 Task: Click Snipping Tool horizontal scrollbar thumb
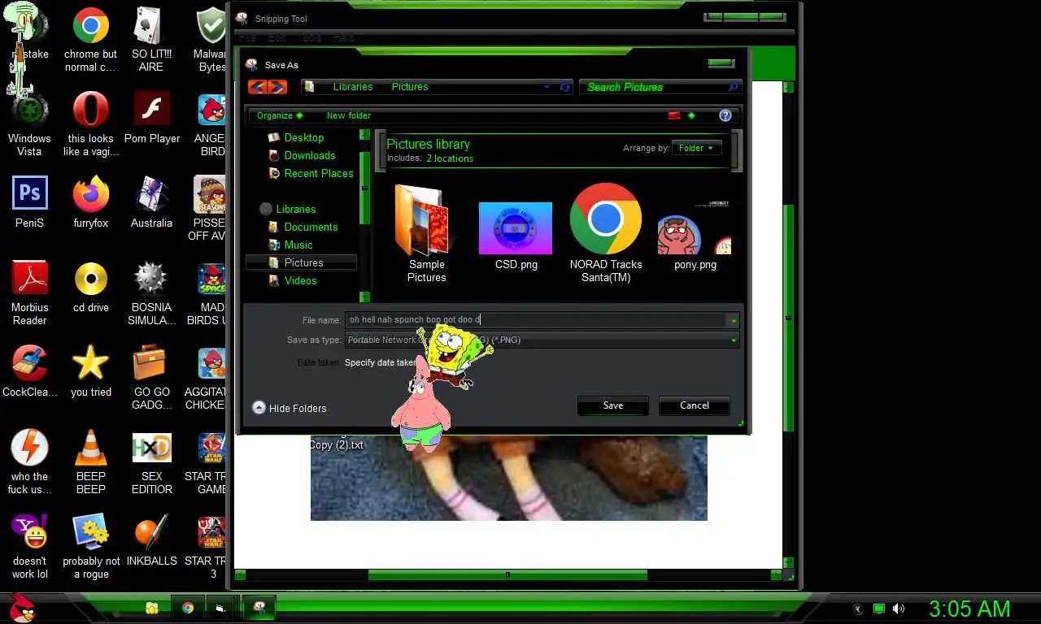[x=507, y=575]
